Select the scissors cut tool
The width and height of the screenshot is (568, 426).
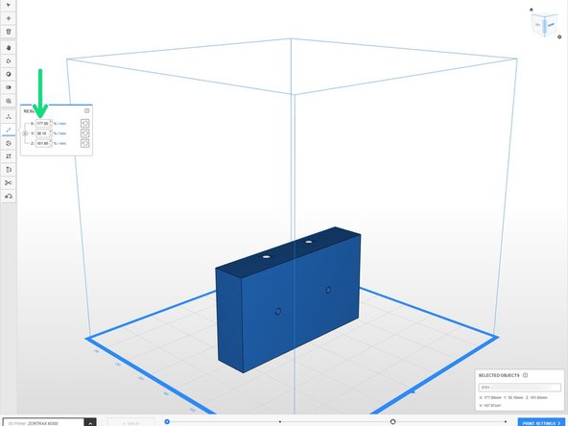(9, 182)
